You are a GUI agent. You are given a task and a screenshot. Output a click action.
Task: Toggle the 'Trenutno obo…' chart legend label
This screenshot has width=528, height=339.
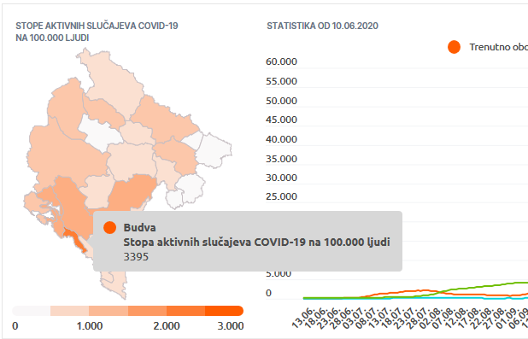[499, 47]
